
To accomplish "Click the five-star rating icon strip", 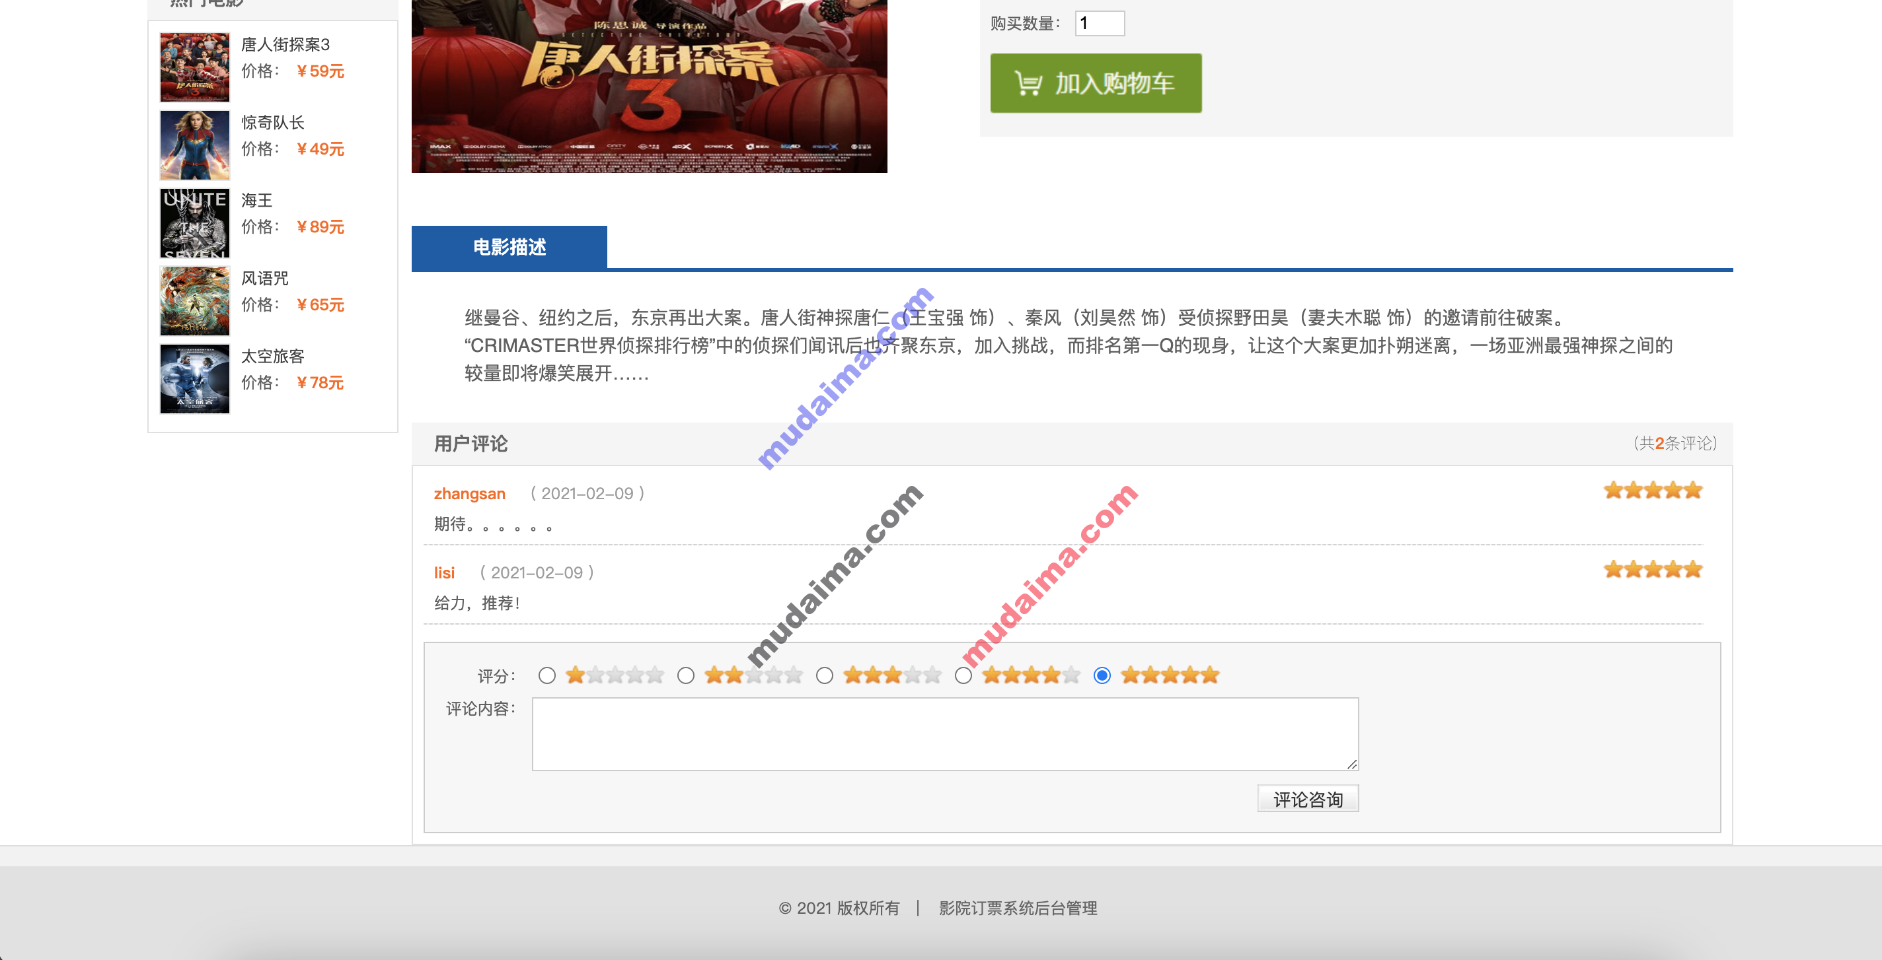I will [x=1170, y=675].
